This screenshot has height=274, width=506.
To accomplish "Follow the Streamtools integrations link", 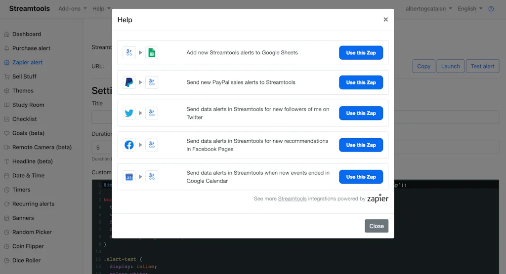I will [292, 198].
